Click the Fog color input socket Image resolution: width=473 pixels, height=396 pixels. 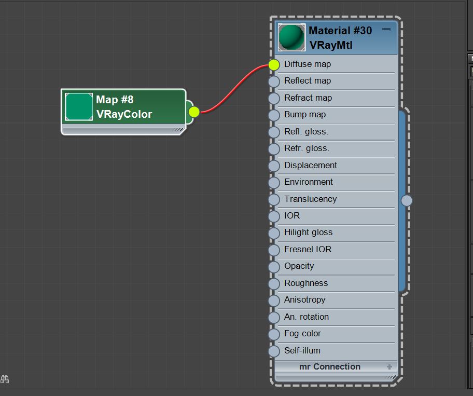(274, 334)
